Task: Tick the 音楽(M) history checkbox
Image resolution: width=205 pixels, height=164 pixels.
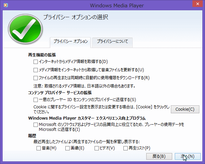Action: (39, 148)
